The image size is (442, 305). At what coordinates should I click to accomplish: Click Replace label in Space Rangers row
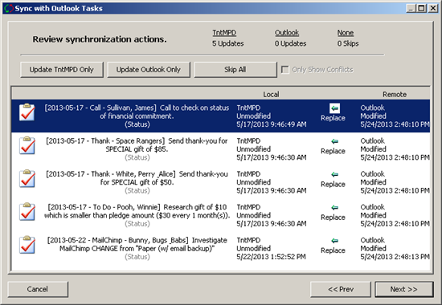point(333,151)
